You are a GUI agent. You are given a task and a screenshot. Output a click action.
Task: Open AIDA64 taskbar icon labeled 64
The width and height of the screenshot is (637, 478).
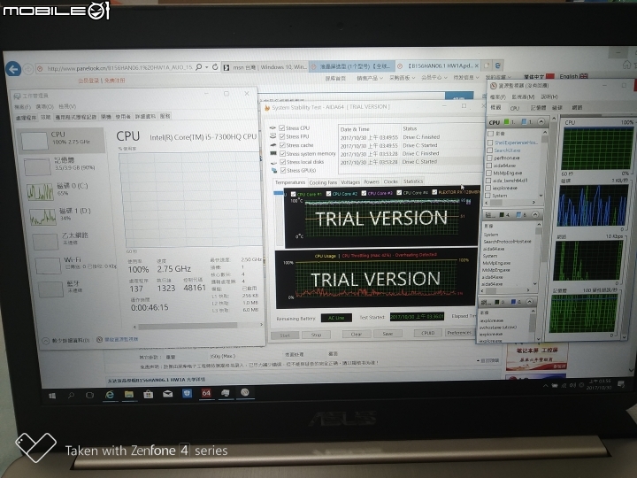206,393
